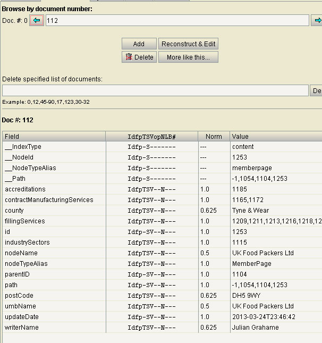Screen dimensions: 322x343
Task: Click the value '2013-03-24T23:46:42'
Action: coord(264,317)
